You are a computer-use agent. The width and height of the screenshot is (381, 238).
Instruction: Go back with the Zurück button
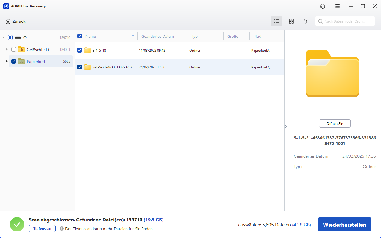15,21
